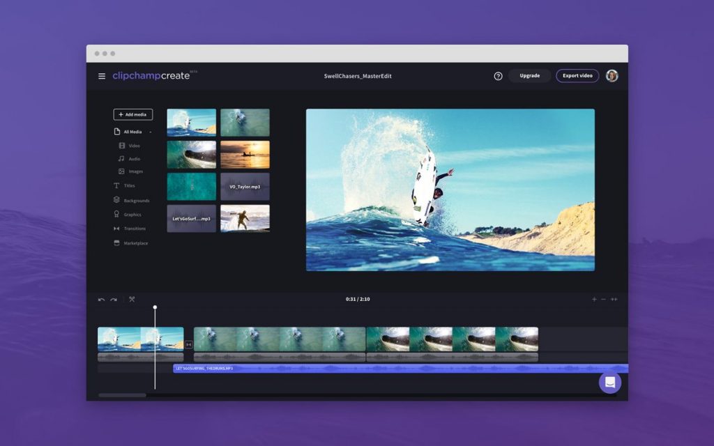Open the hamburger menu

[x=102, y=76]
